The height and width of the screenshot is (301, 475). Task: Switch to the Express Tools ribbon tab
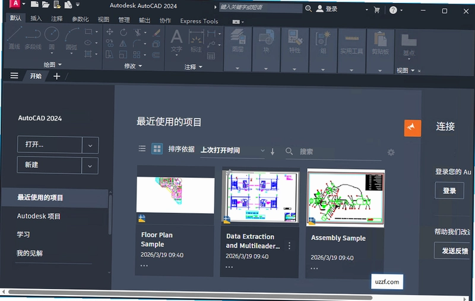coord(199,21)
